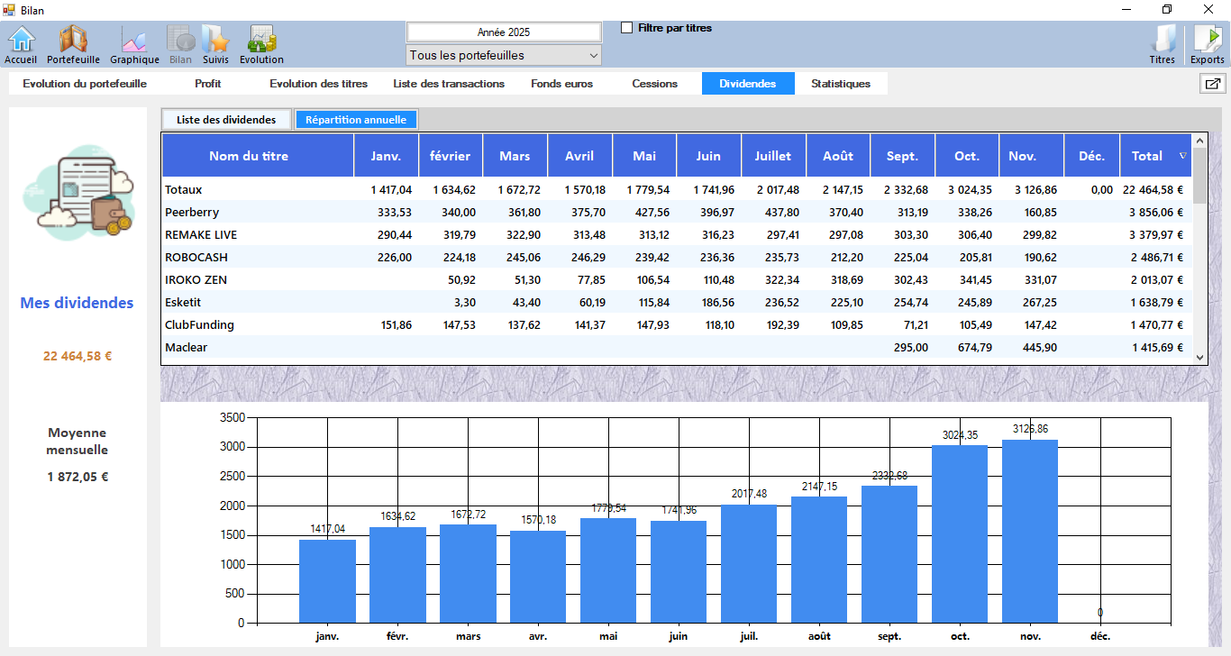
Task: Open the Graphique chart icon
Action: pos(134,42)
